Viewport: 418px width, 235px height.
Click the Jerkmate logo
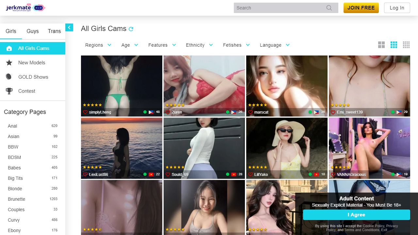click(25, 8)
